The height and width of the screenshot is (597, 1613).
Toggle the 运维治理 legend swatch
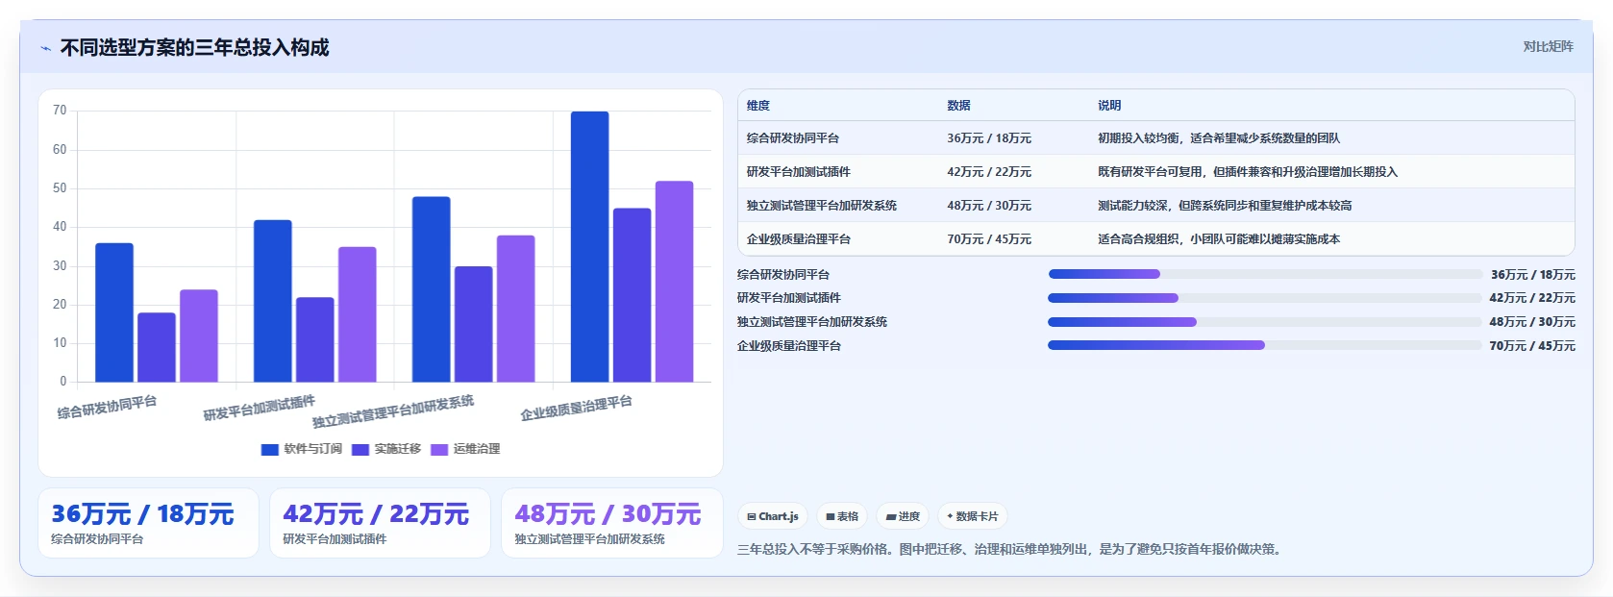click(439, 449)
